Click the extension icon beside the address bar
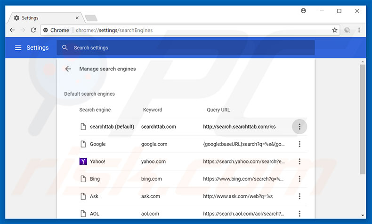This screenshot has height=224, width=372. pos(347,30)
